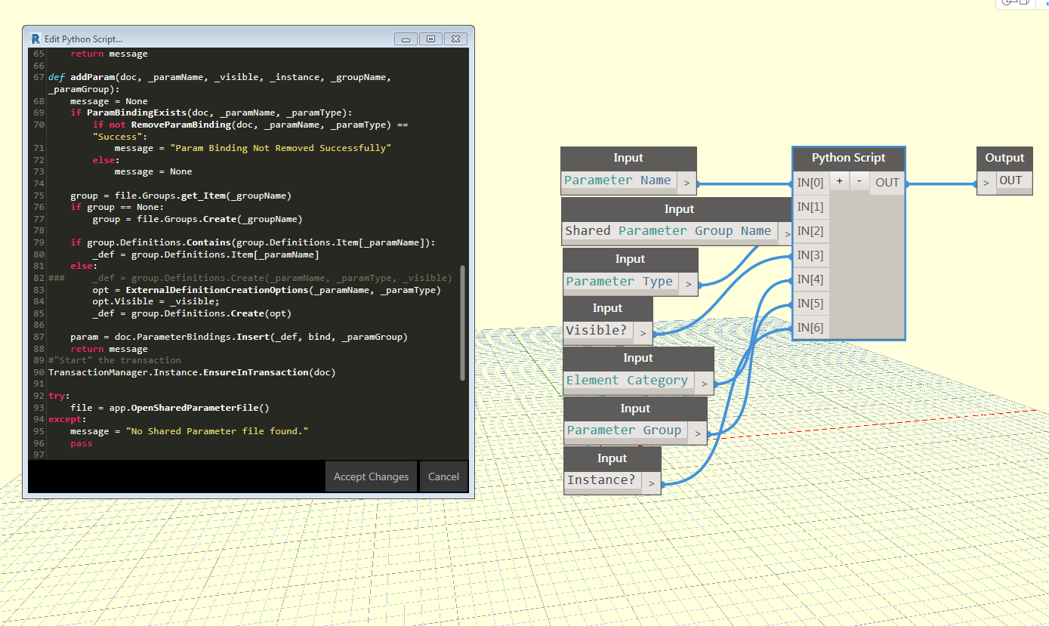The height and width of the screenshot is (626, 1049).
Task: Click the minus button to remove Python input
Action: pyautogui.click(x=859, y=182)
